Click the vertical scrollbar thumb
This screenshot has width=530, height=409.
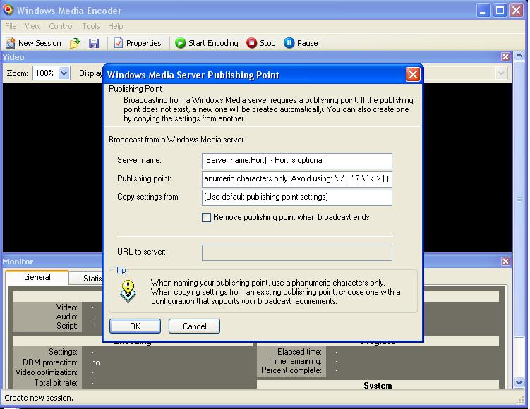coord(519,200)
